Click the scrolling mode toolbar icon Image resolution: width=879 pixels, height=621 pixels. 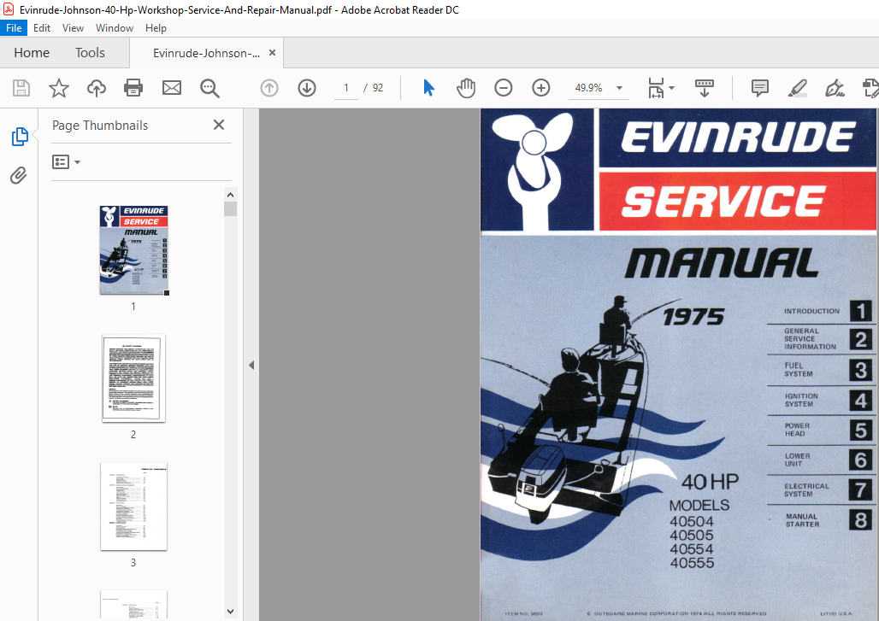tap(704, 88)
